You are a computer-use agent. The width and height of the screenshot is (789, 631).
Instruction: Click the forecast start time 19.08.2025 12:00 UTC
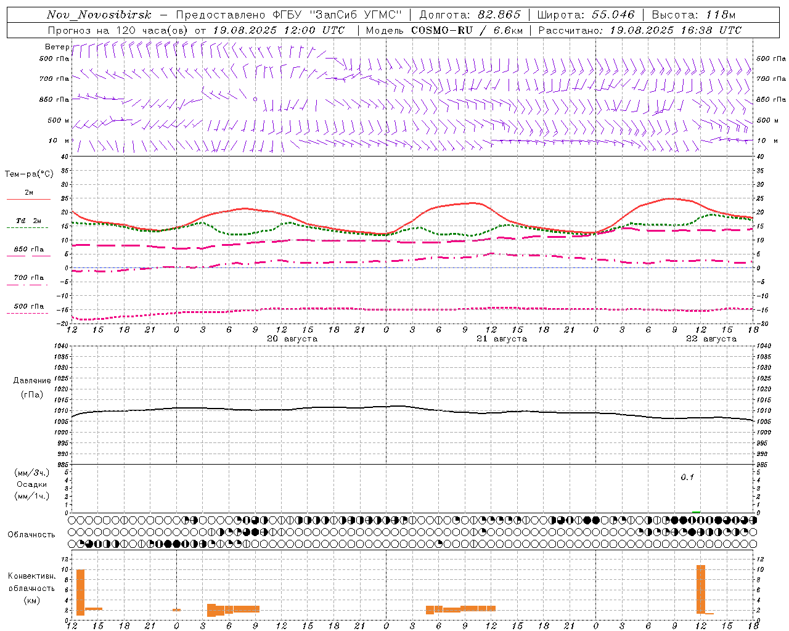[x=279, y=30]
